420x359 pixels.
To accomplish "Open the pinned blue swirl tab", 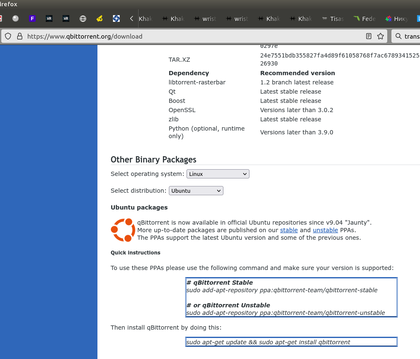I will pyautogui.click(x=116, y=18).
